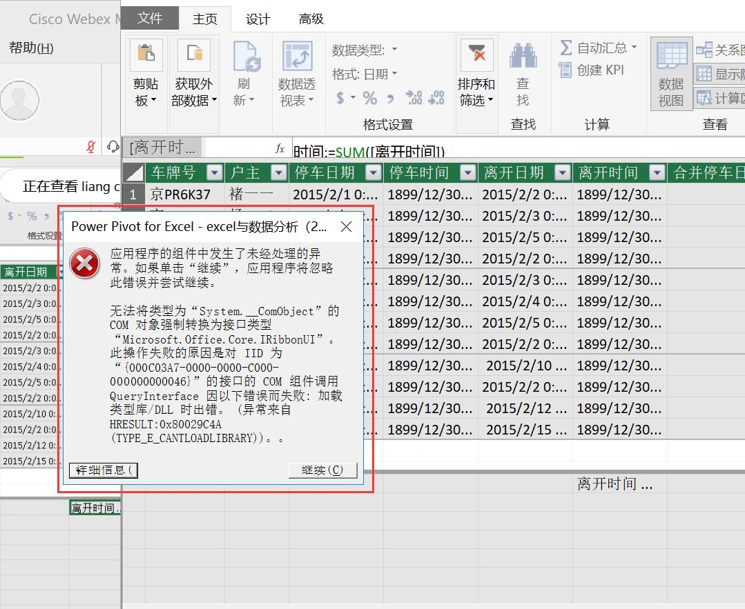This screenshot has width=745, height=609.
Task: Select the 褚一一 owner cell
Action: pyautogui.click(x=257, y=194)
